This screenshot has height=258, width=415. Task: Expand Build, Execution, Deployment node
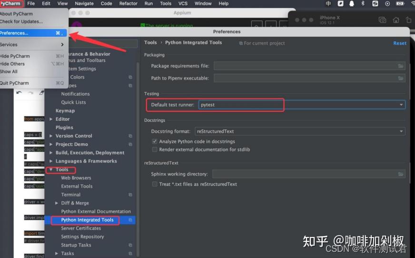tap(51, 153)
